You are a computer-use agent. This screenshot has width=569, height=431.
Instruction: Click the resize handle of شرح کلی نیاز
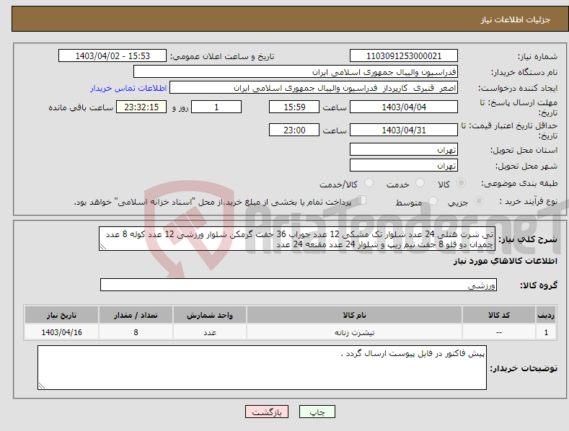[x=103, y=246]
